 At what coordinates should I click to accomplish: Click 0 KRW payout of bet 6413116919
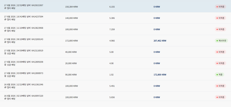pyautogui.click(x=157, y=52)
